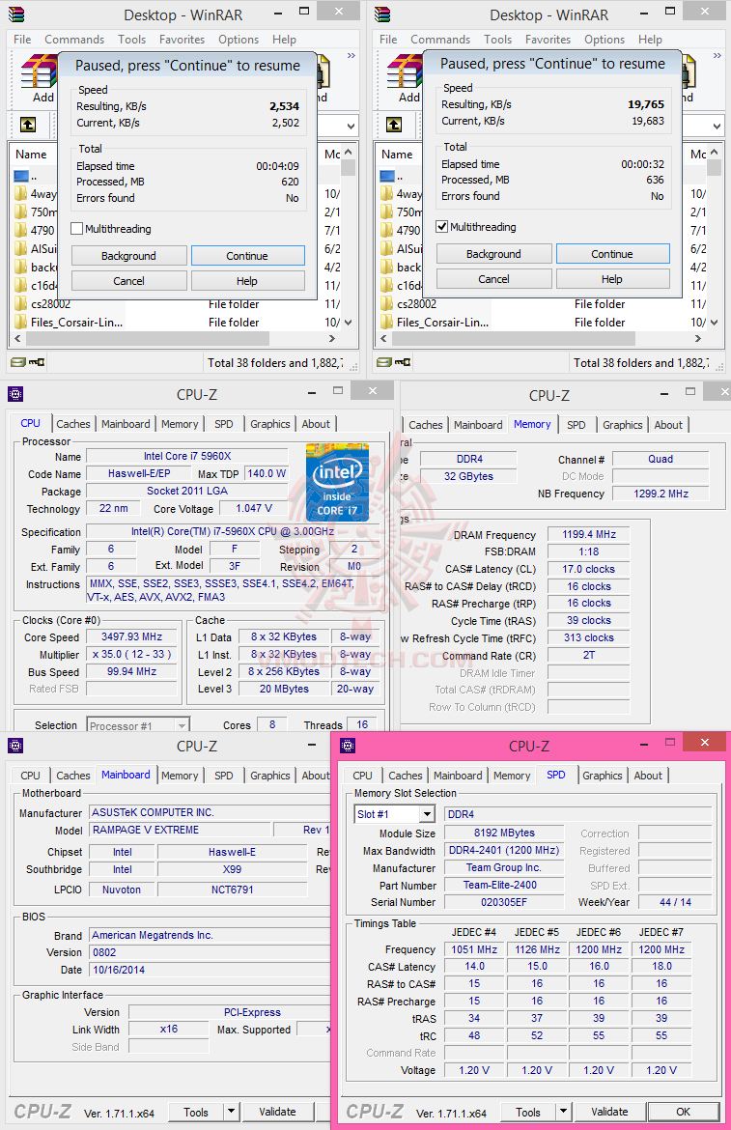Click the Add archive icon in right WinRAR

pyautogui.click(x=404, y=71)
